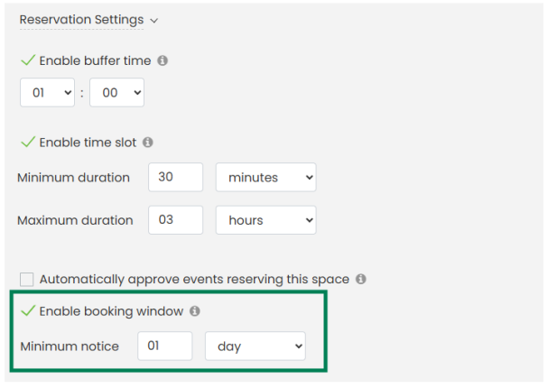Click info icon next to Enable booking window
This screenshot has height=388, width=548.
pyautogui.click(x=195, y=311)
